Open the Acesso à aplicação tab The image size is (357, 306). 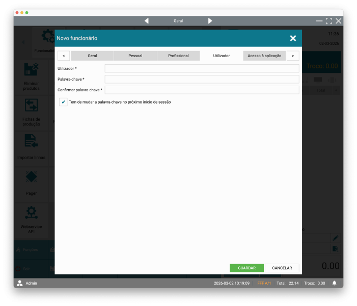click(264, 56)
